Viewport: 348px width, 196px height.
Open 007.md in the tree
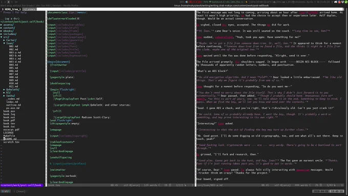(13, 74)
